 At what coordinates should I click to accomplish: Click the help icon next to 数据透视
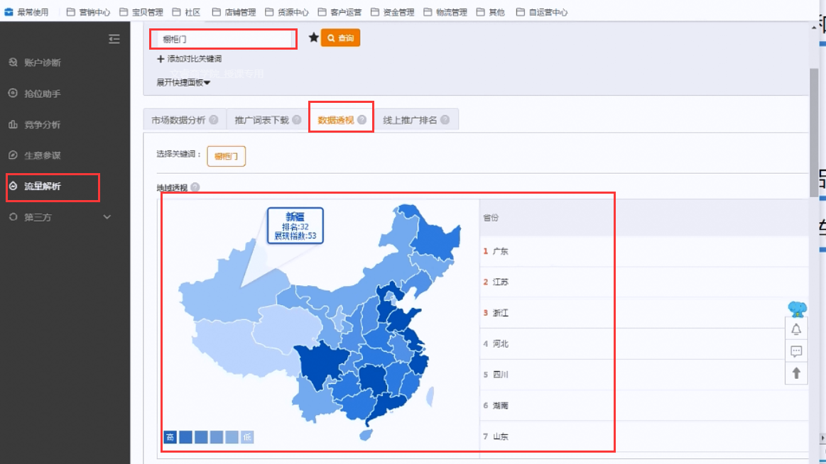pos(362,120)
